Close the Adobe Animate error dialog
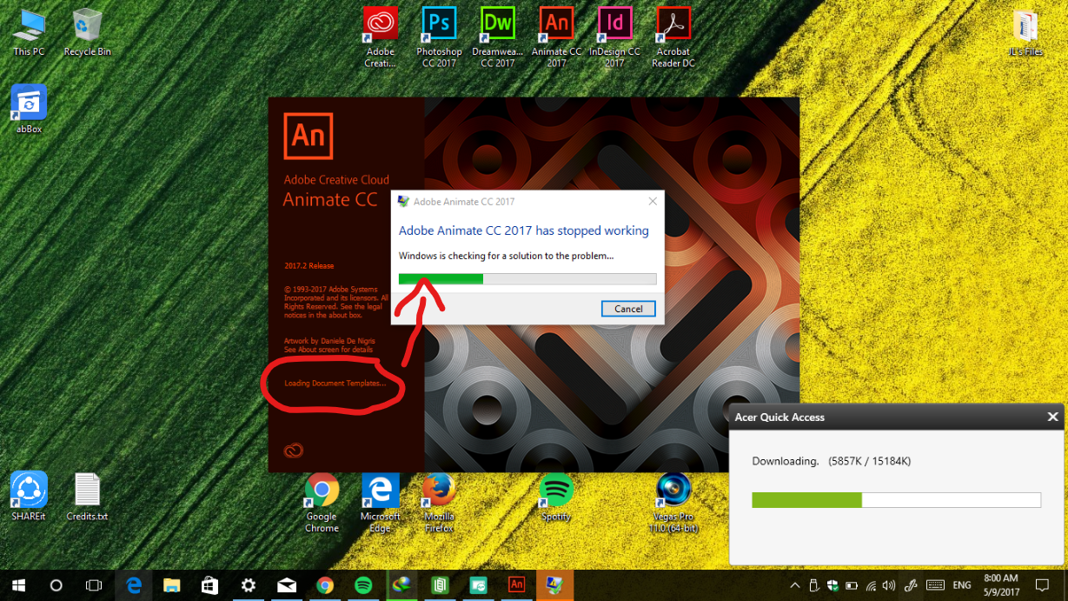This screenshot has height=601, width=1068. coord(653,201)
